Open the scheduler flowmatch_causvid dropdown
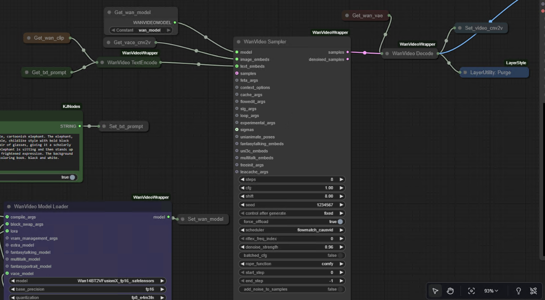This screenshot has width=545, height=300. coord(291,230)
